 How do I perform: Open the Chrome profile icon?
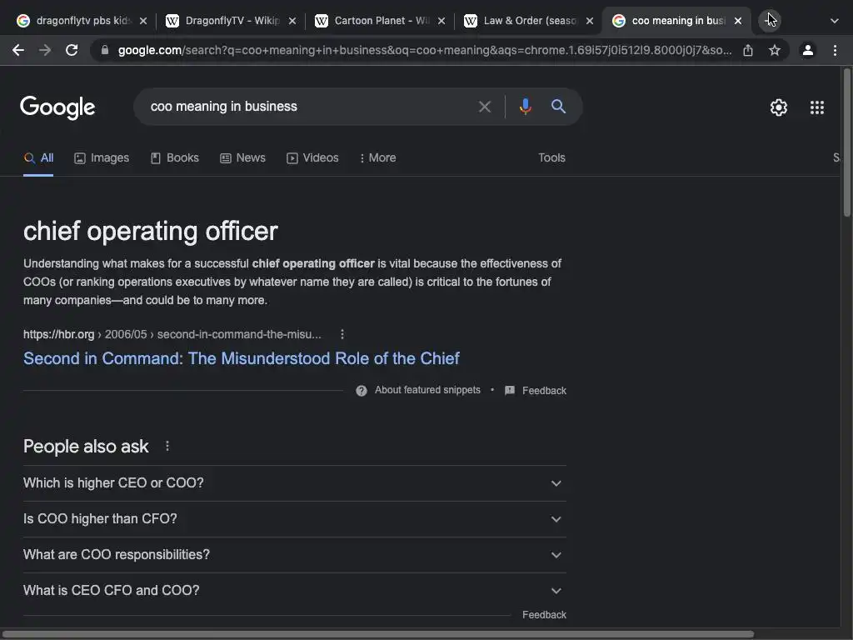point(808,50)
